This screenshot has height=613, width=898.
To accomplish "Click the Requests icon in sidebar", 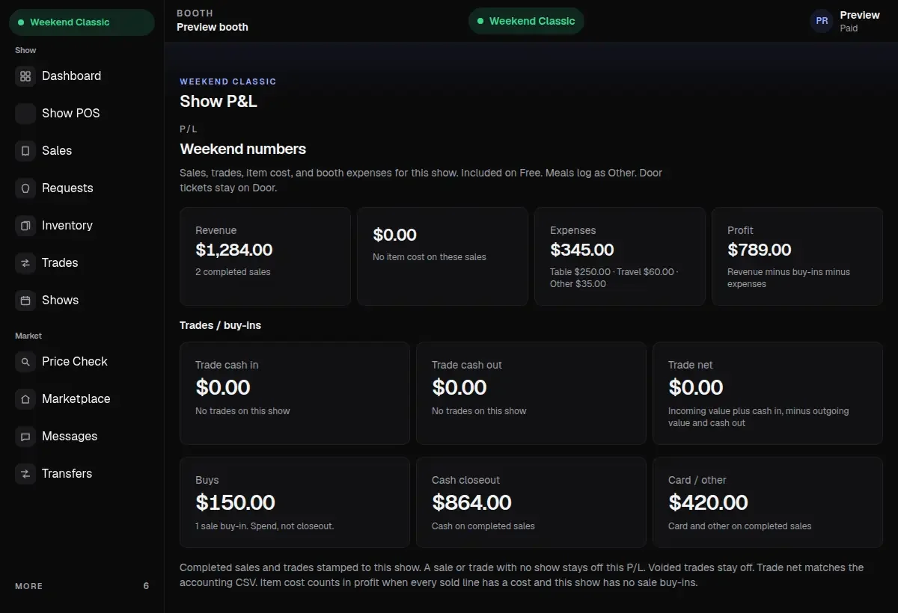I will [25, 188].
